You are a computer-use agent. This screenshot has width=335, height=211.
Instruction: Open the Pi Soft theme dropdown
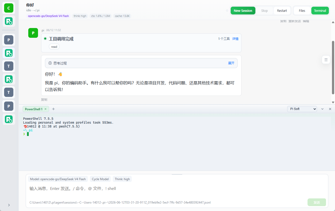point(302,109)
